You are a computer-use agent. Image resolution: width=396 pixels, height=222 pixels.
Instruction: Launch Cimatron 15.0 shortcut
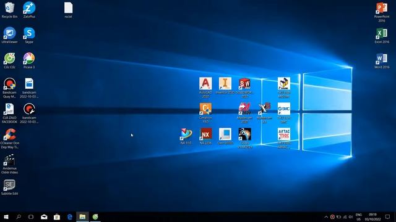tap(205, 113)
